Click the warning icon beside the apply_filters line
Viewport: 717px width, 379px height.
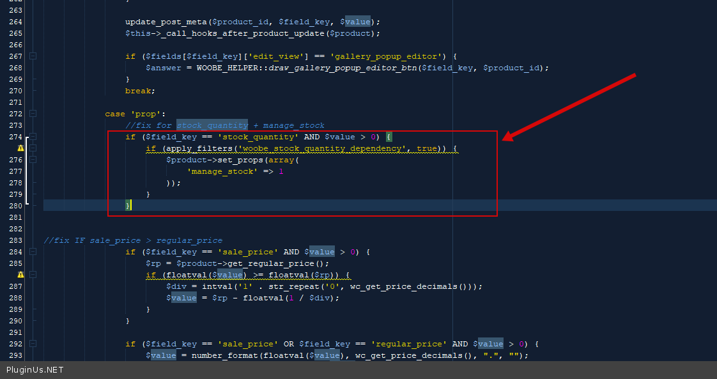pyautogui.click(x=20, y=148)
